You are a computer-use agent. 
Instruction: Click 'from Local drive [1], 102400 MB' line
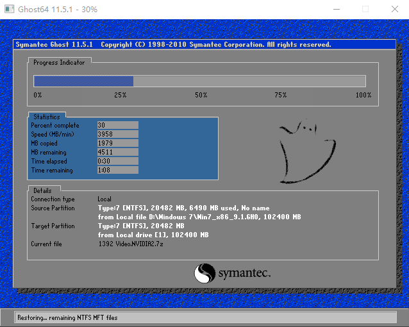coord(153,235)
